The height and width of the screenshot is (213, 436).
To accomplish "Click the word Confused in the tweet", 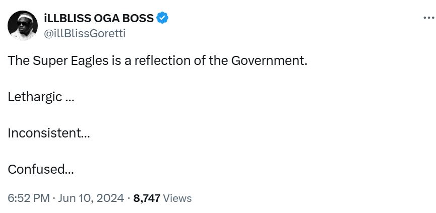I will [x=35, y=169].
